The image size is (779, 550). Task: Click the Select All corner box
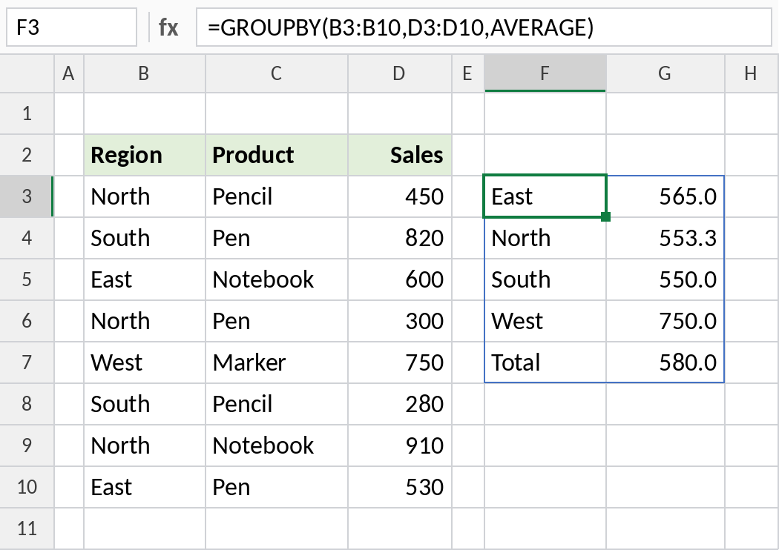(27, 73)
